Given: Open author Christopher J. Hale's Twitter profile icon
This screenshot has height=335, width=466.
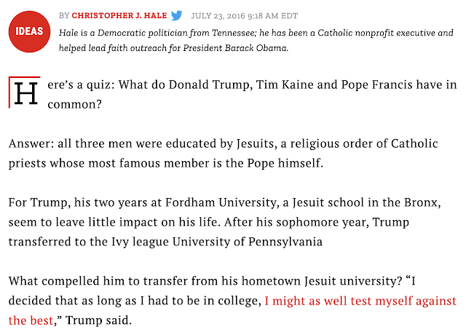Looking at the screenshot, I should tap(176, 15).
